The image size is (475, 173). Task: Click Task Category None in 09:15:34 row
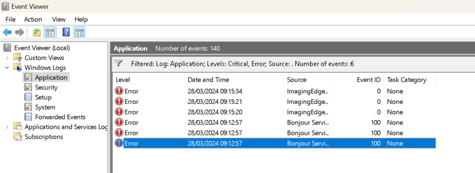pos(395,91)
